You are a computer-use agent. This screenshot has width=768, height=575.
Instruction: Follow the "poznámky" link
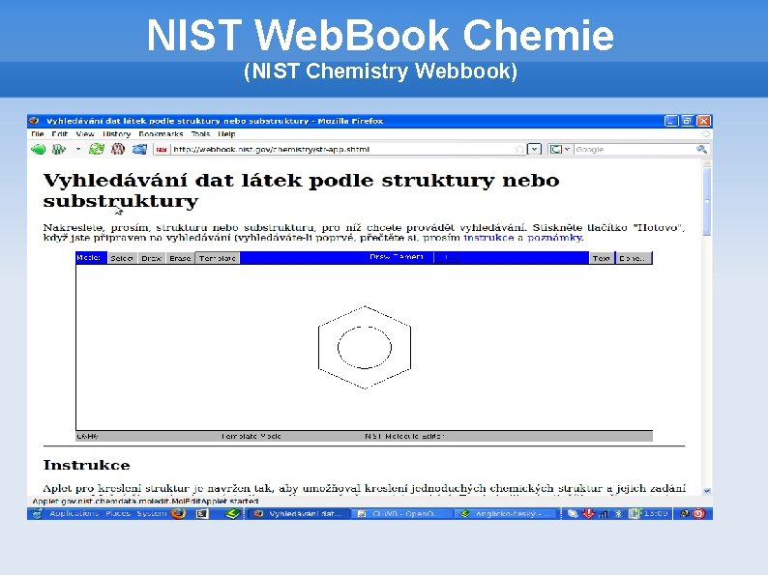click(x=554, y=238)
